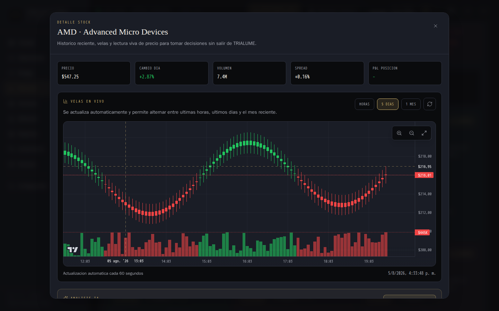This screenshot has width=499, height=311.
Task: Click the 19:03 time axis label
Action: tap(369, 261)
